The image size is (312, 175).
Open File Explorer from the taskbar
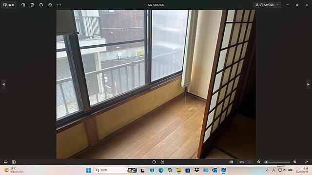click(179, 170)
